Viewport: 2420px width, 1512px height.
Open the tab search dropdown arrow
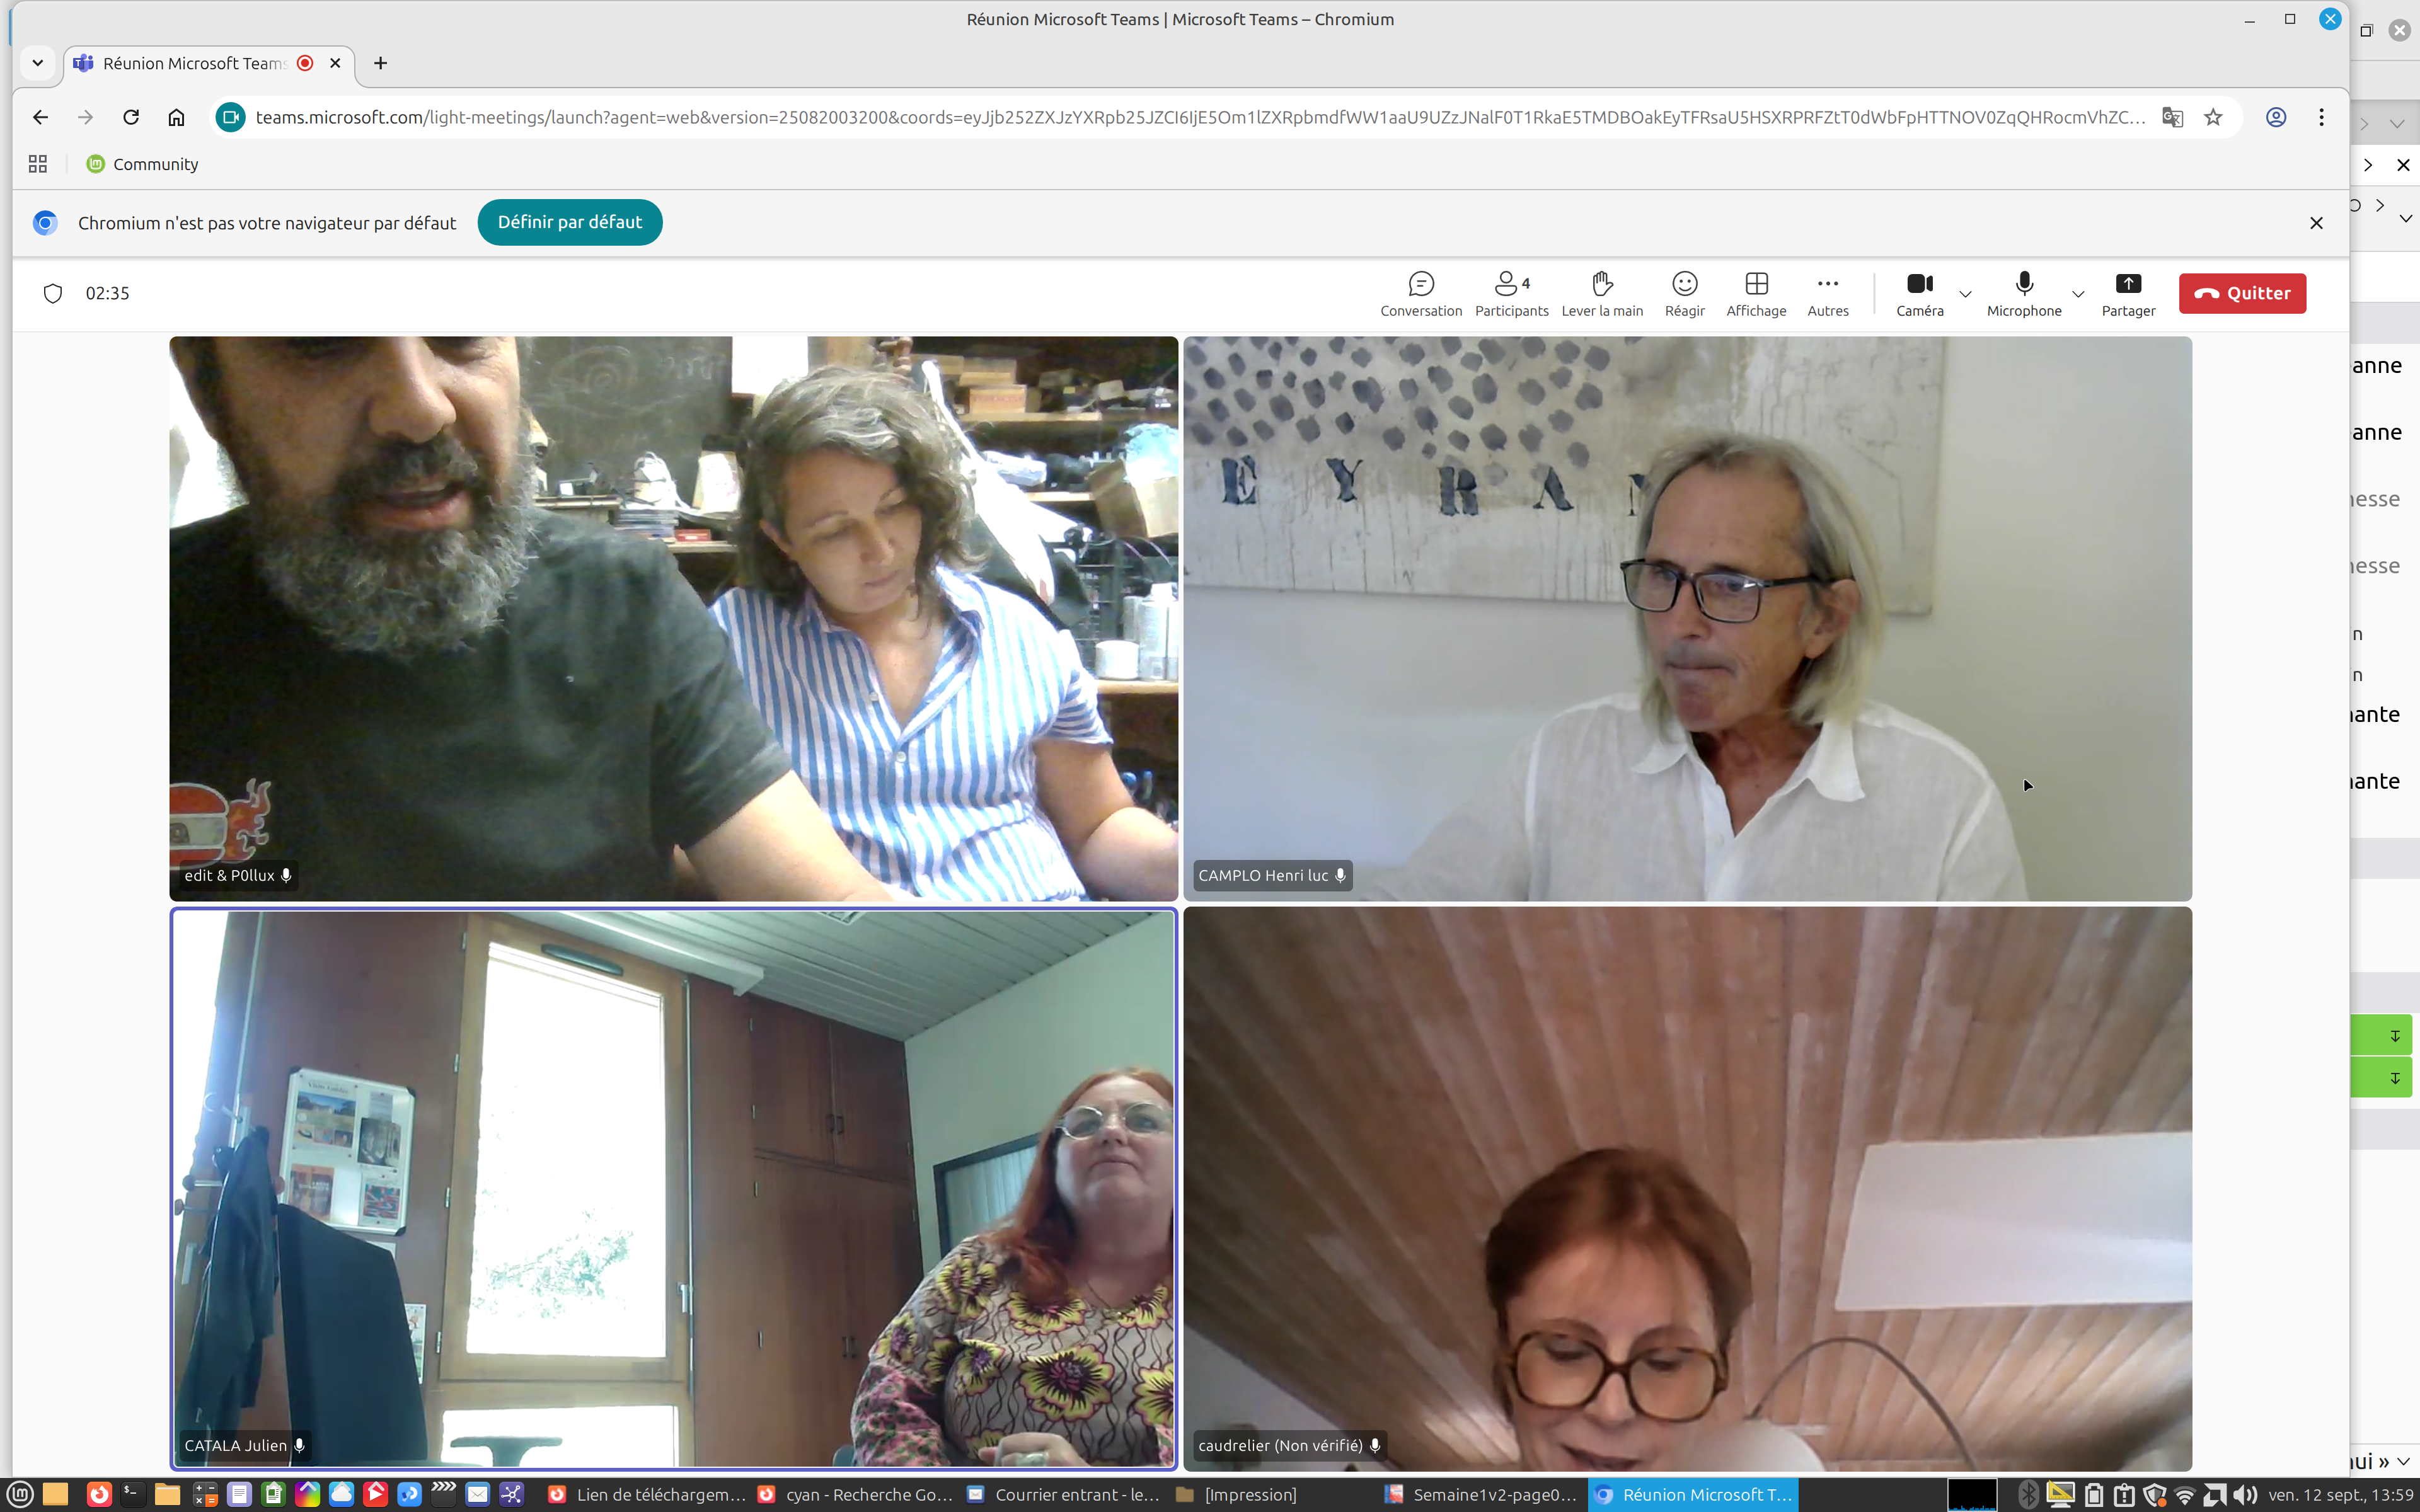point(38,63)
